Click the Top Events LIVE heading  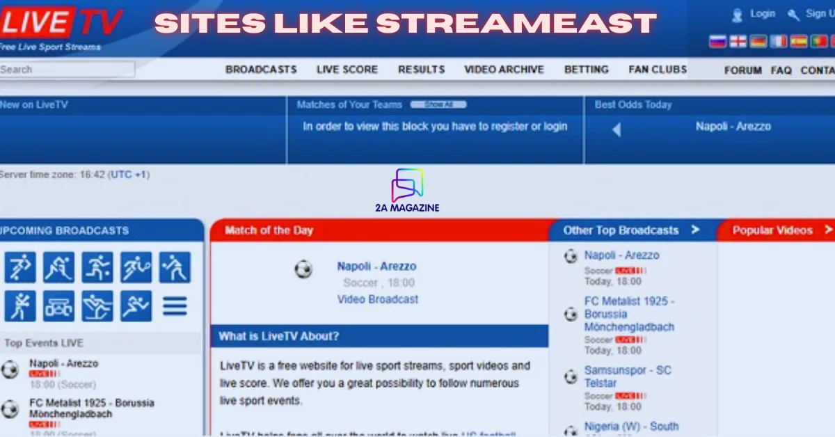[44, 343]
